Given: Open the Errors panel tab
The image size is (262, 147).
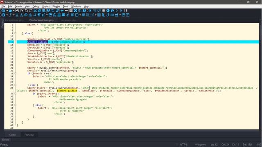Looking at the screenshot, I should coord(6,140).
